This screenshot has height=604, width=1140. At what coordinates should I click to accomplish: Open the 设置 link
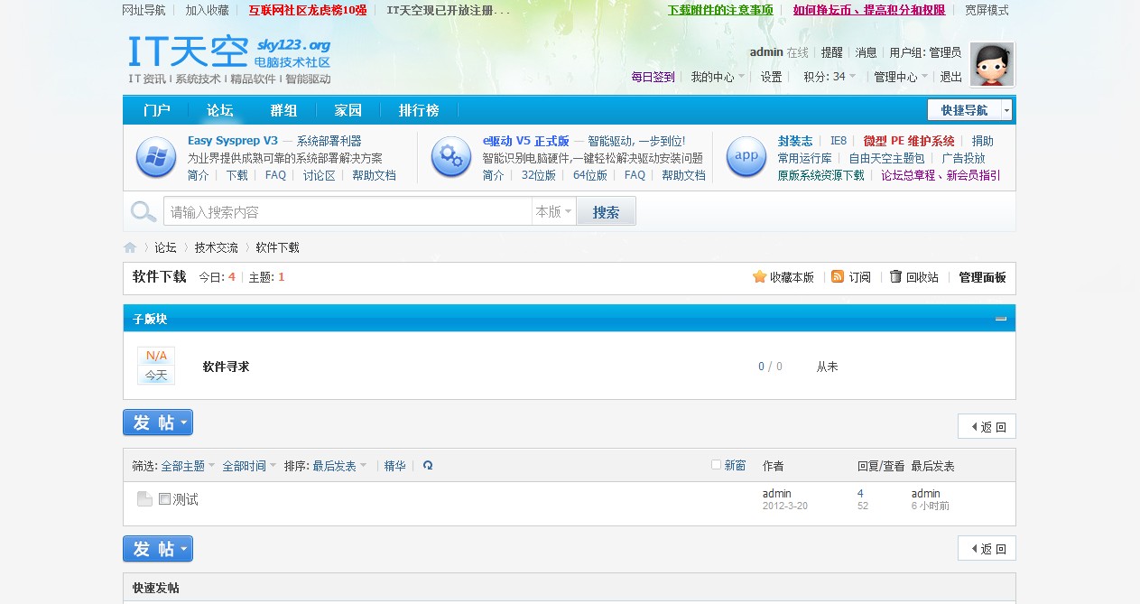771,77
